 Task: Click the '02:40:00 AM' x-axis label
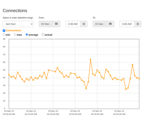[97, 114]
